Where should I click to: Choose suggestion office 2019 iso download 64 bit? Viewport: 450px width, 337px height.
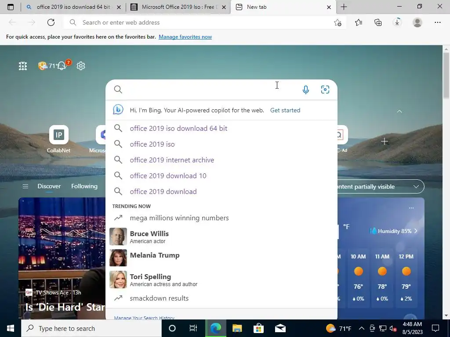tap(221, 128)
